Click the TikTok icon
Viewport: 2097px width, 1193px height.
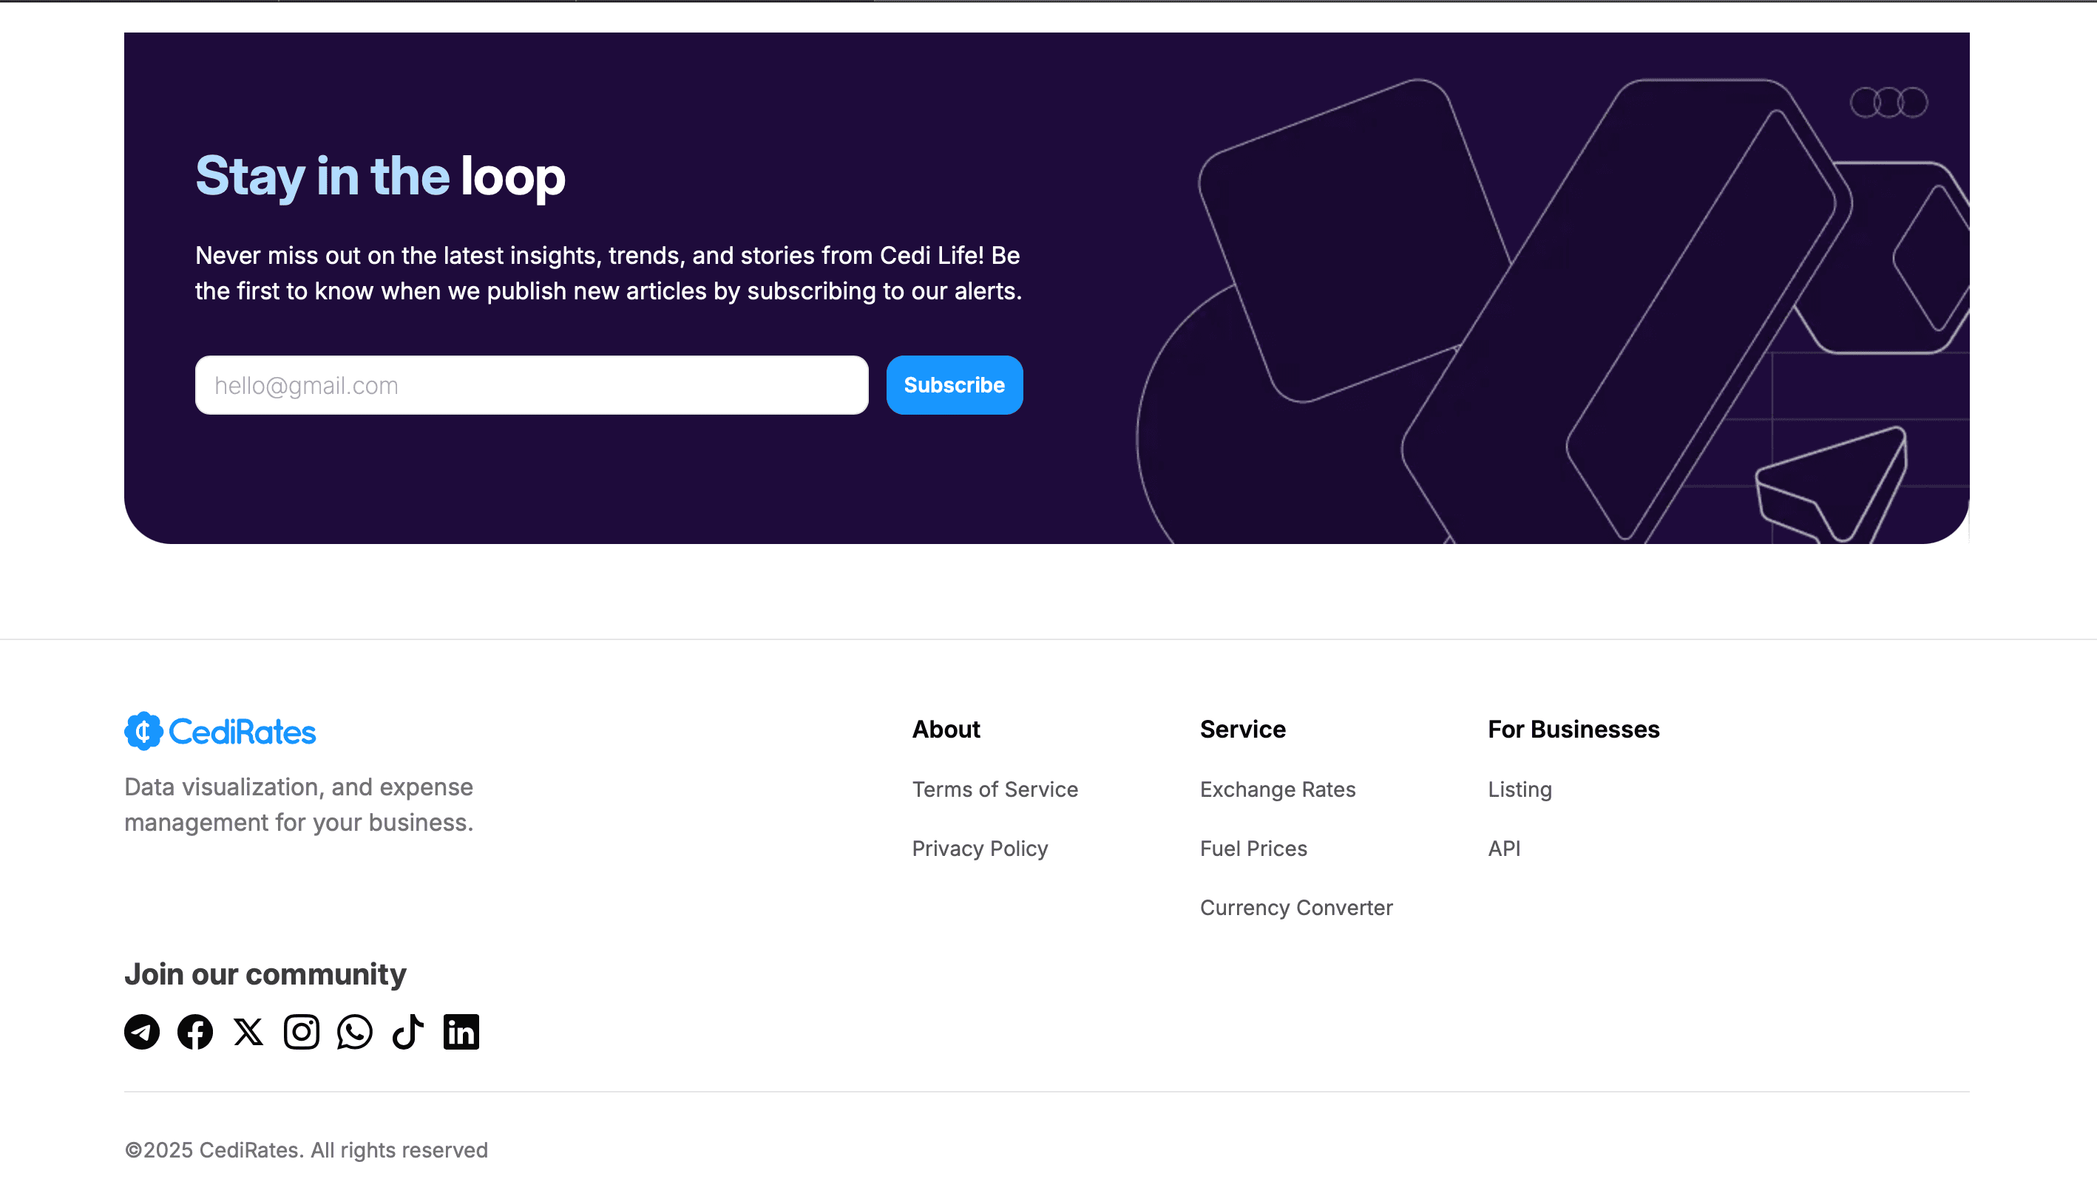(x=407, y=1032)
